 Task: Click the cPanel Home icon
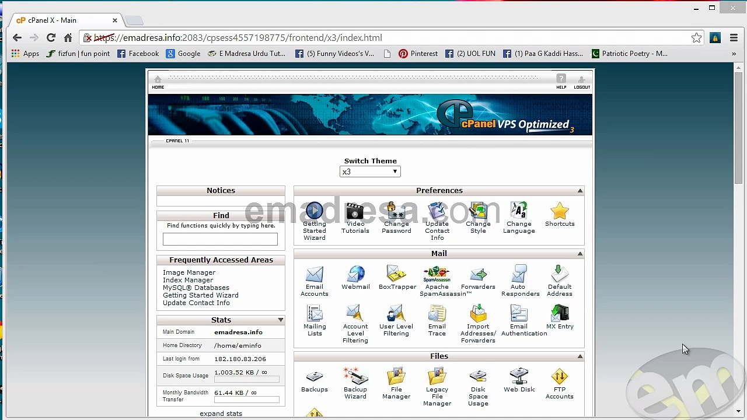tap(158, 82)
